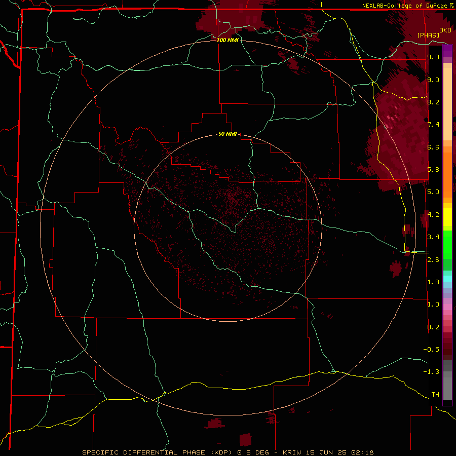The image size is (456, 456).
Task: Click the 5.8 value on color scale
Action: pos(433,170)
